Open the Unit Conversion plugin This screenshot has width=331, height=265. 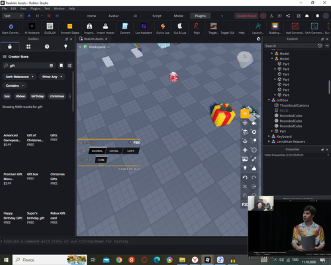[314, 28]
